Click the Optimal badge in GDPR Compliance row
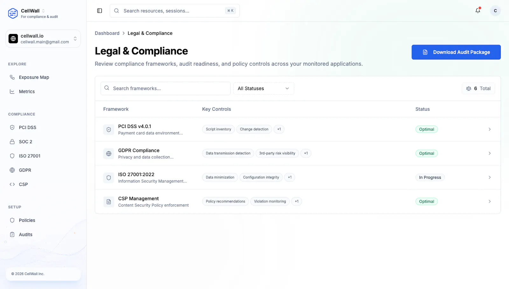Image resolution: width=509 pixels, height=289 pixels. [x=427, y=153]
